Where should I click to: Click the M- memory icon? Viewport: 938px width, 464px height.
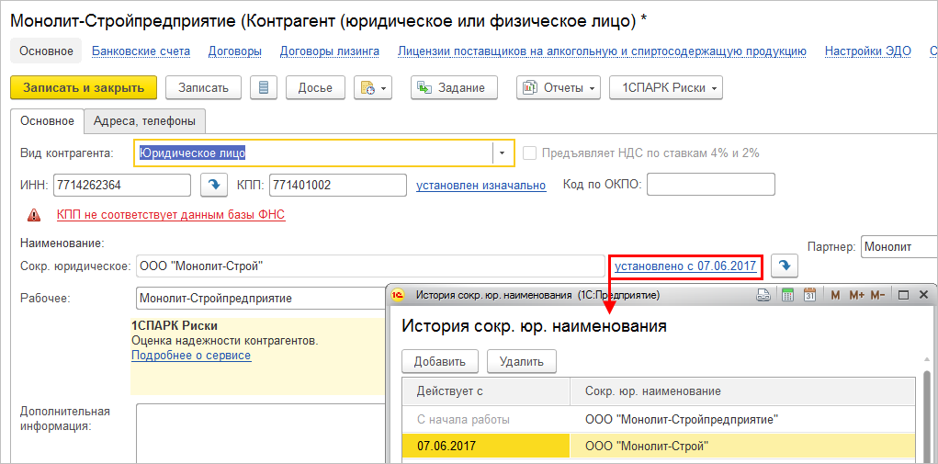click(x=878, y=296)
